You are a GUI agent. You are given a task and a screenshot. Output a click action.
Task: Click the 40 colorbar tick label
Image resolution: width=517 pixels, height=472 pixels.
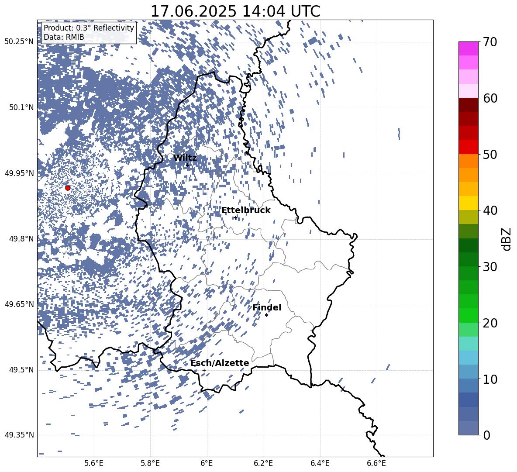pyautogui.click(x=490, y=210)
